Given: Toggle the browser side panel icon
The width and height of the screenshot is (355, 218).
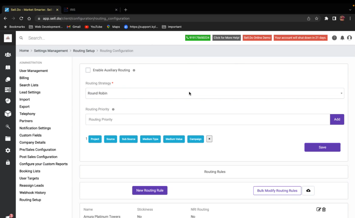Looking at the screenshot, I should pos(334,18).
